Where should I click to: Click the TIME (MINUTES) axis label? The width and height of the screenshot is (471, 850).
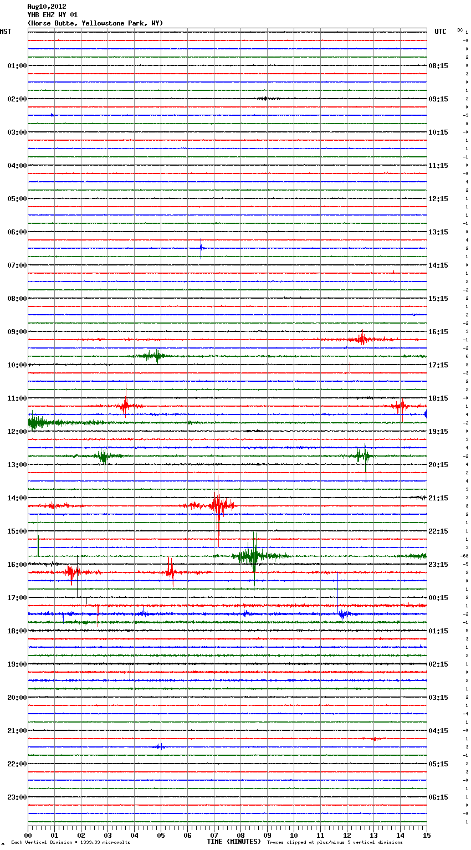point(234,842)
